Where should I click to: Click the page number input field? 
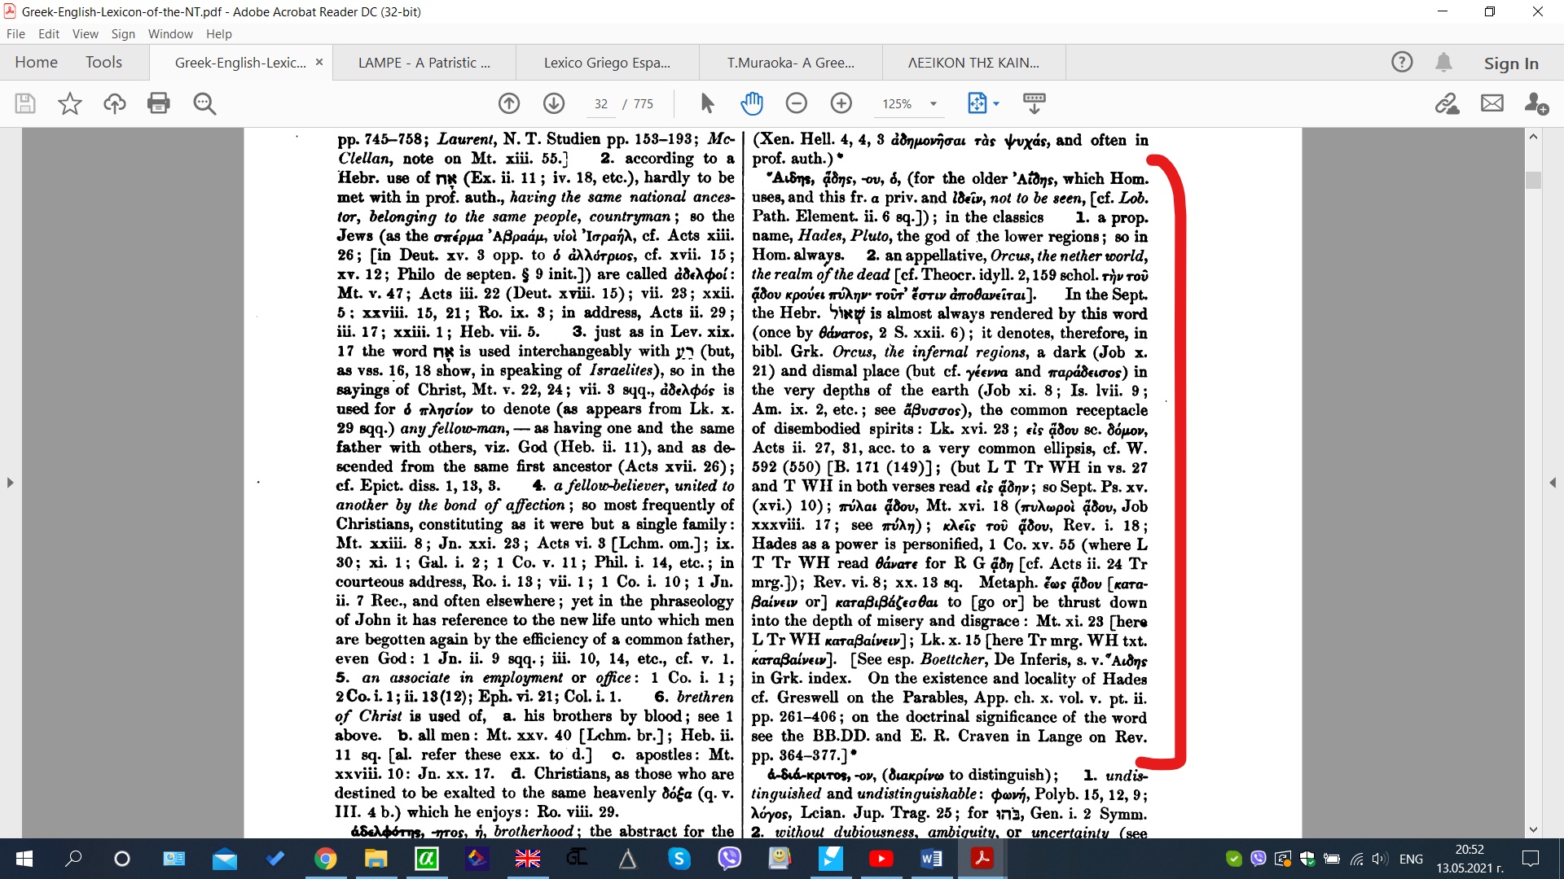tap(601, 104)
